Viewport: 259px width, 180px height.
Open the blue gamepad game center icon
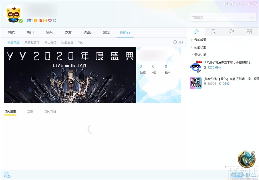[x=29, y=20]
